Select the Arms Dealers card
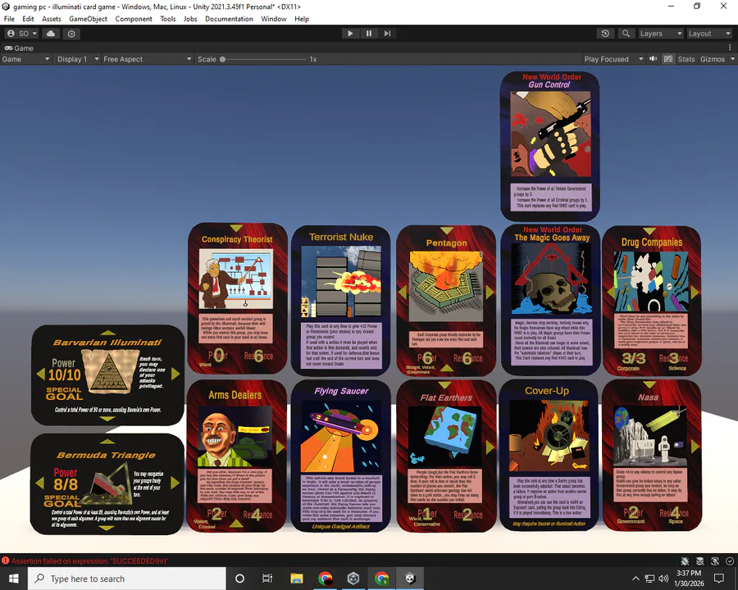This screenshot has width=738, height=590. [x=237, y=456]
